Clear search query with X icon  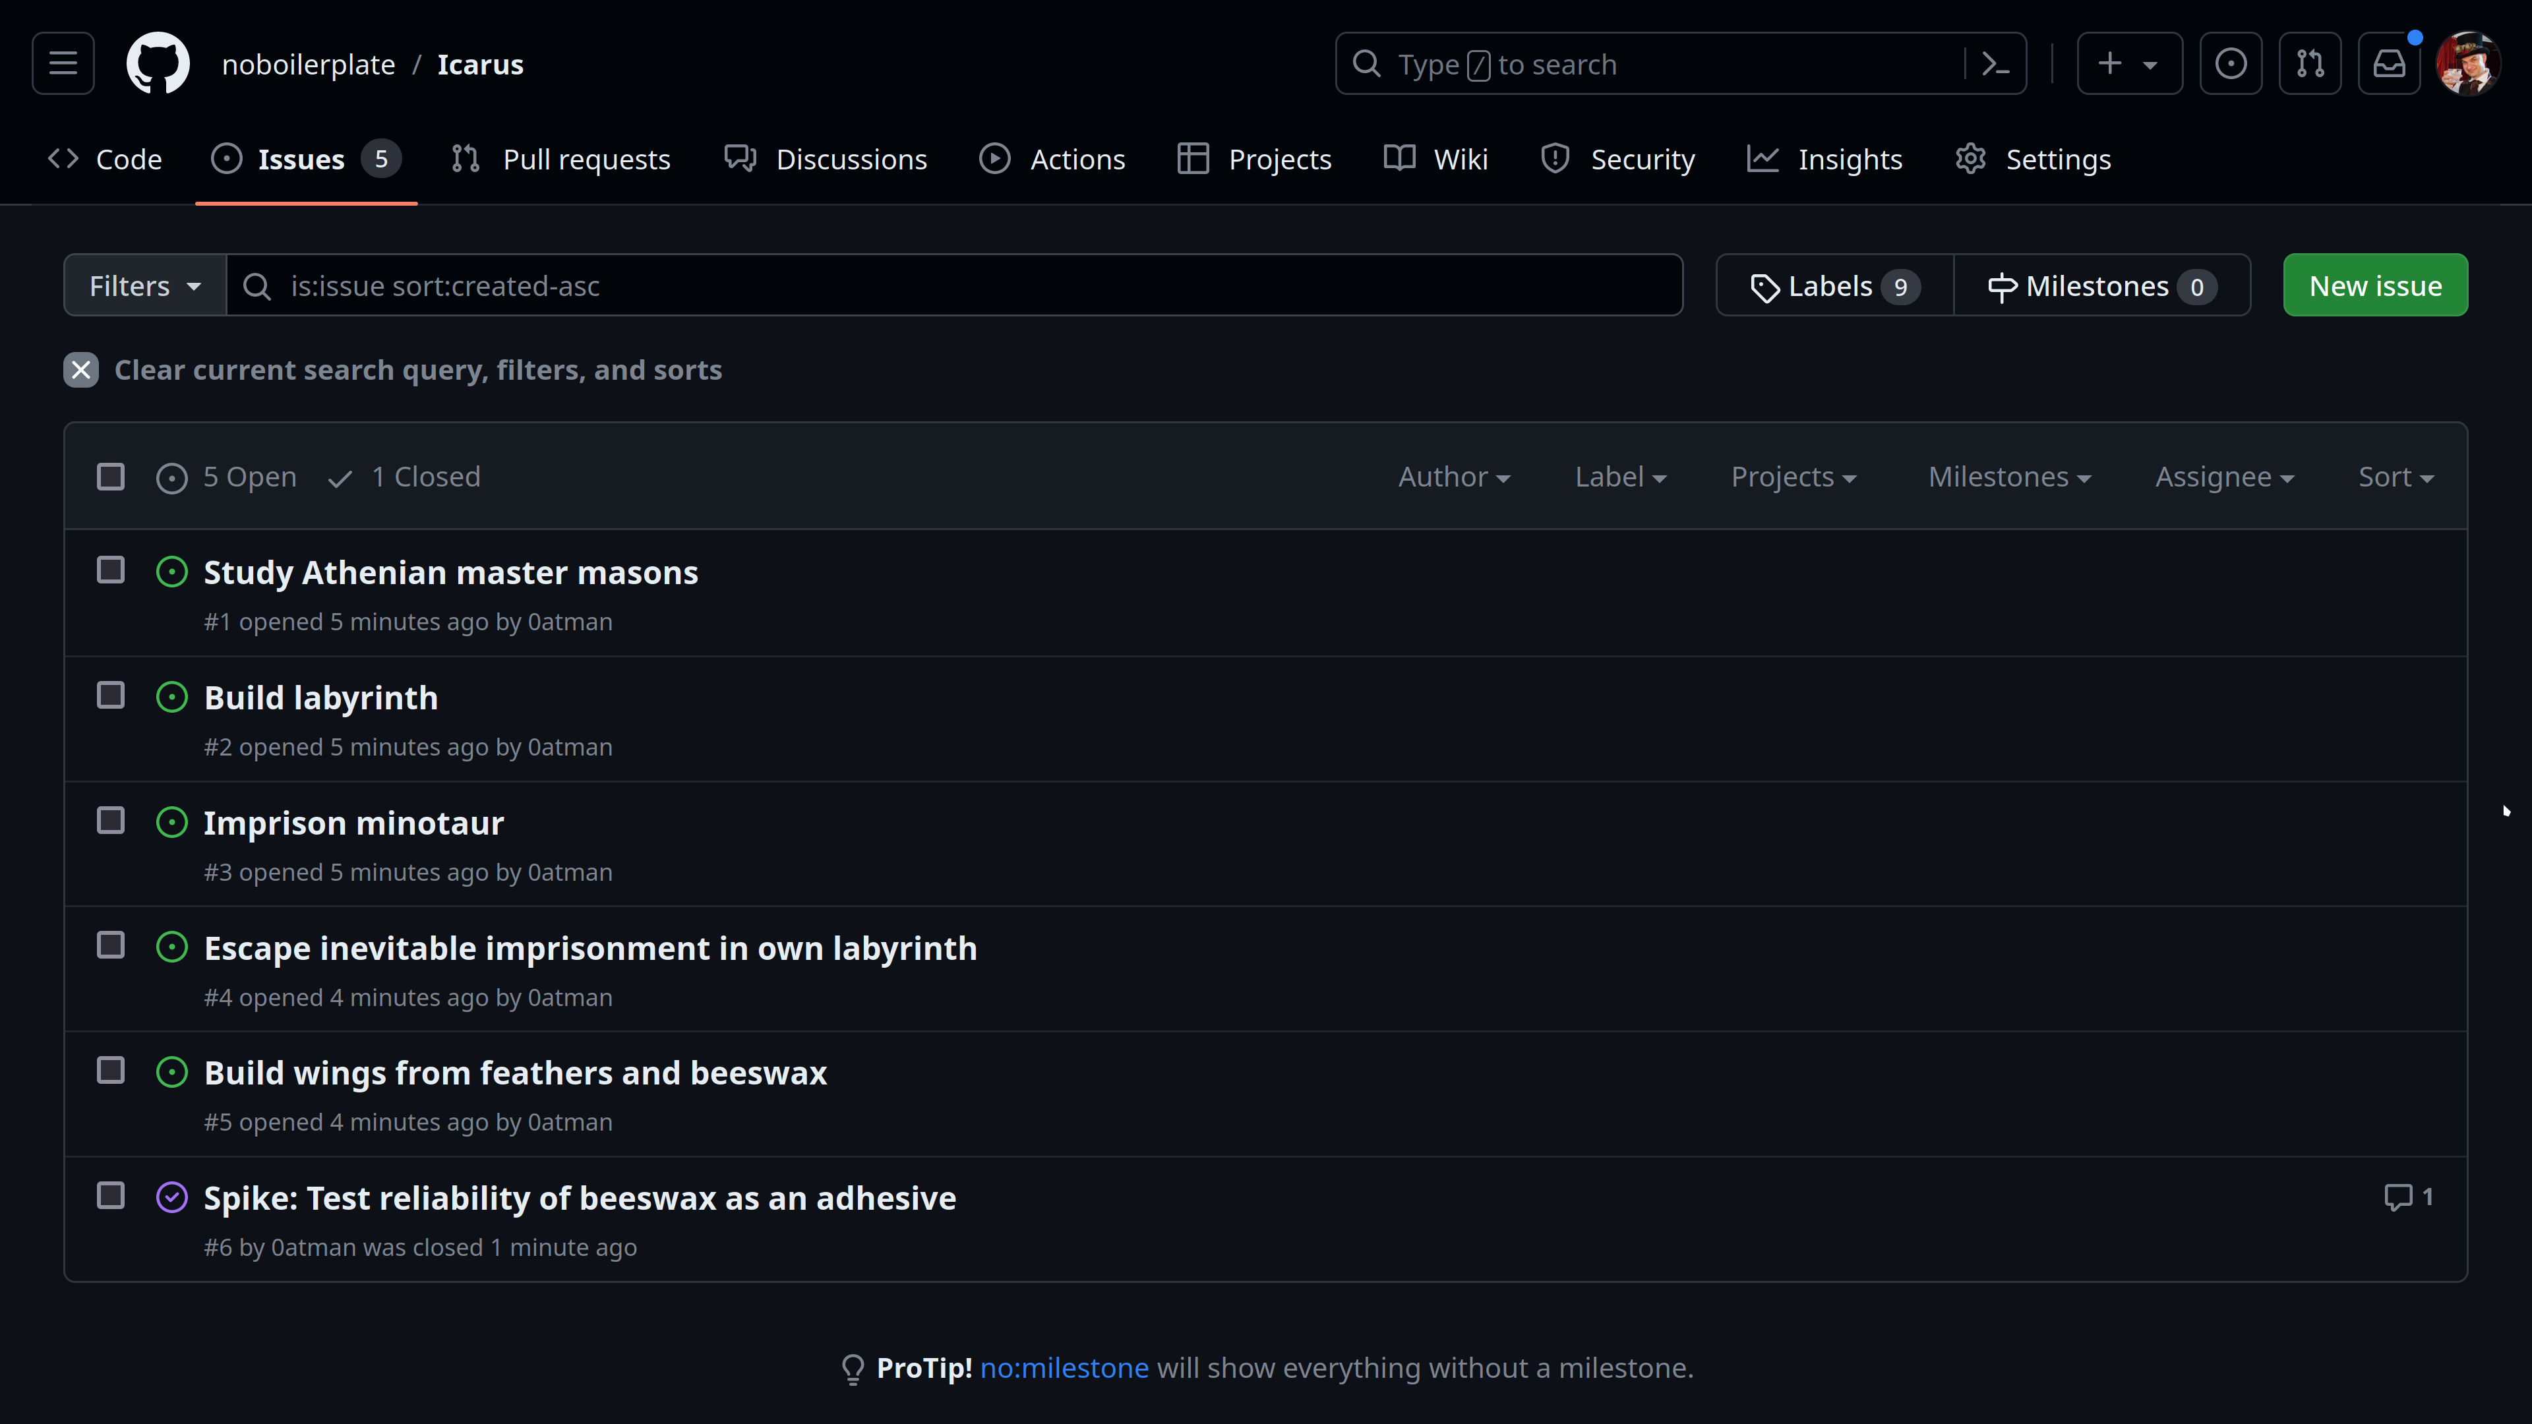point(80,369)
